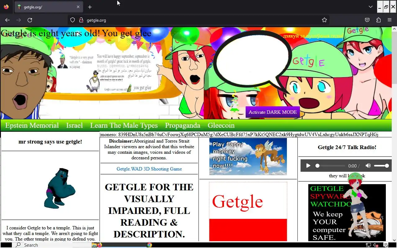Screen dimensions: 397x248
Task: Click the blue mr strong 3D figure
Action: pyautogui.click(x=59, y=188)
